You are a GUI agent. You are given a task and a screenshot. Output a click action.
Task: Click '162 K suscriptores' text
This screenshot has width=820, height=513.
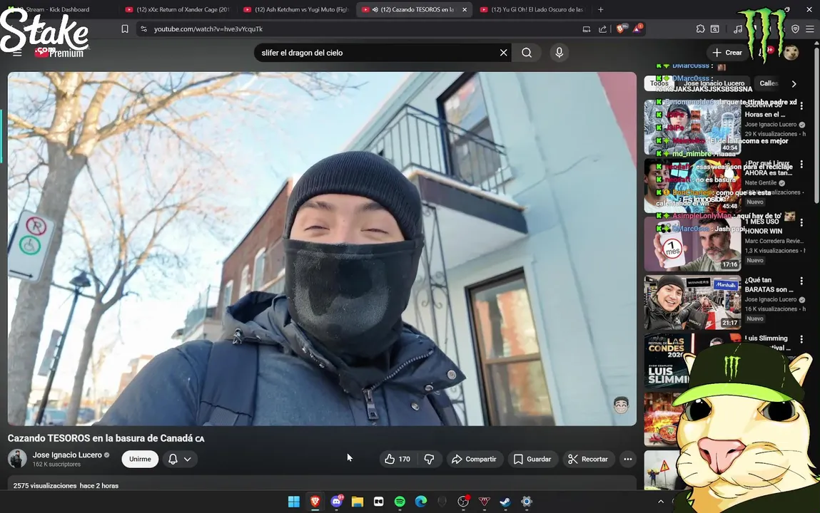pyautogui.click(x=56, y=465)
